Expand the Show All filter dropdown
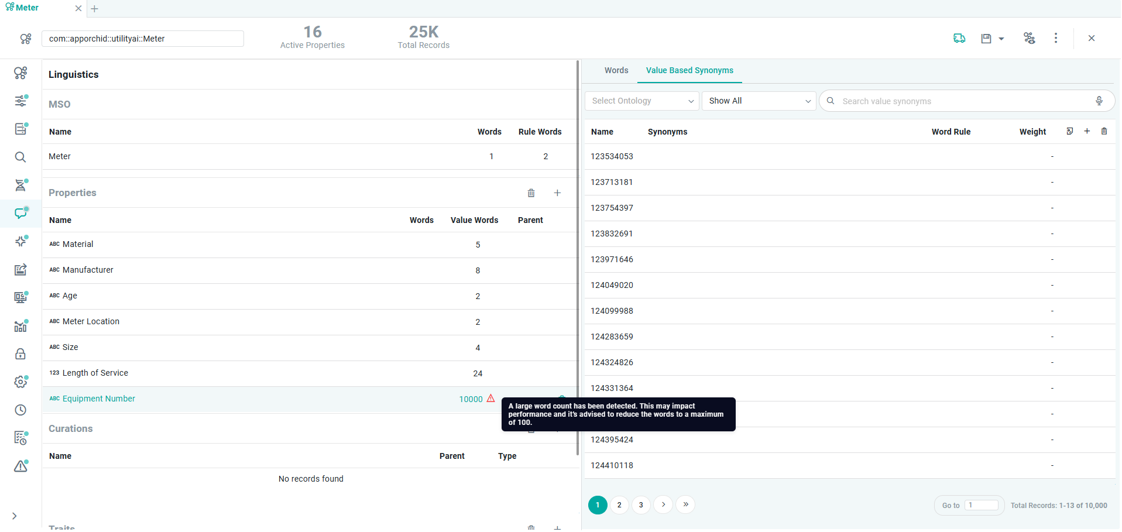Image resolution: width=1122 pixels, height=532 pixels. coord(759,101)
